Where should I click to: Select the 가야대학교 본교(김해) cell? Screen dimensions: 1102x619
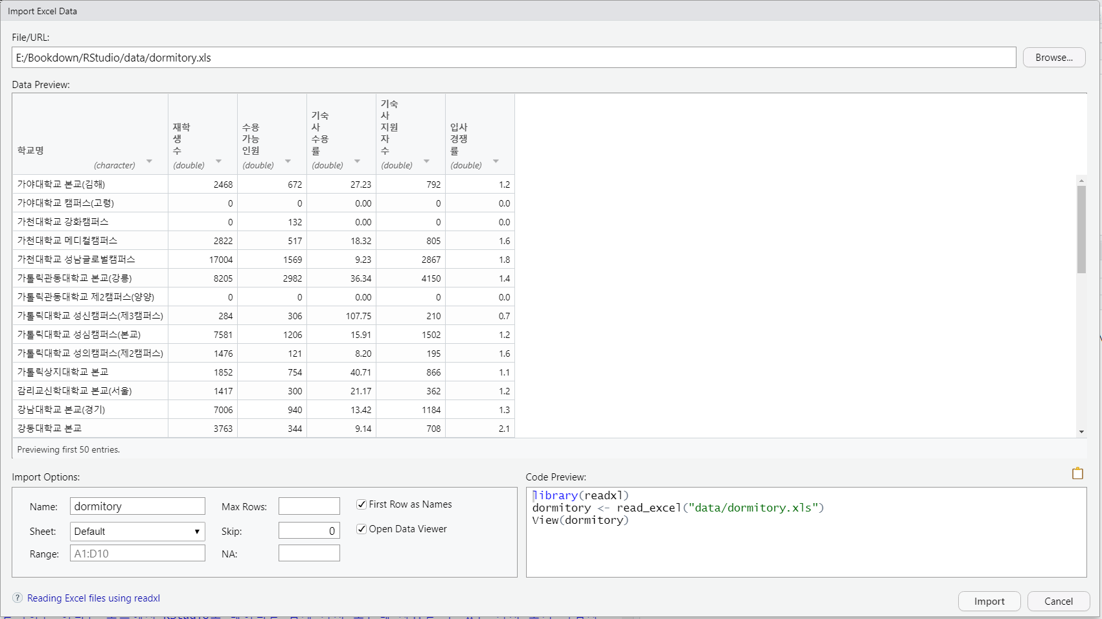coord(90,185)
